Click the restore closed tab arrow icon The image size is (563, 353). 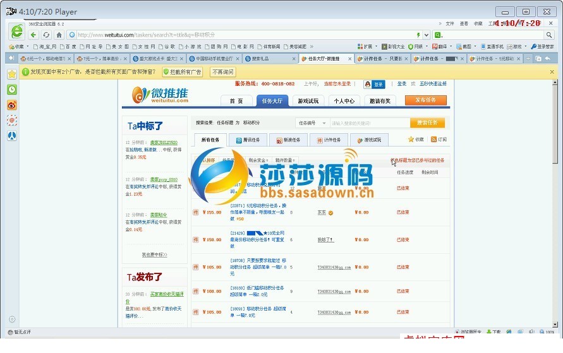548,59
